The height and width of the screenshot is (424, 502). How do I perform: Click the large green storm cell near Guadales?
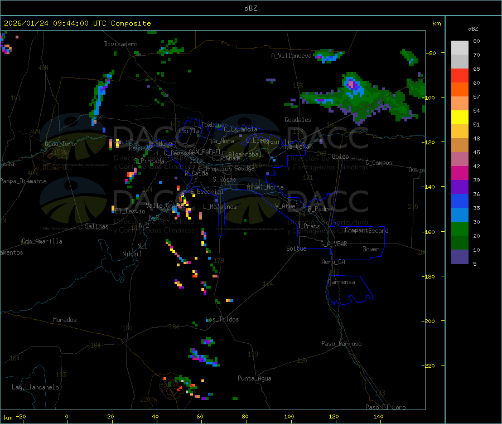coord(362,98)
